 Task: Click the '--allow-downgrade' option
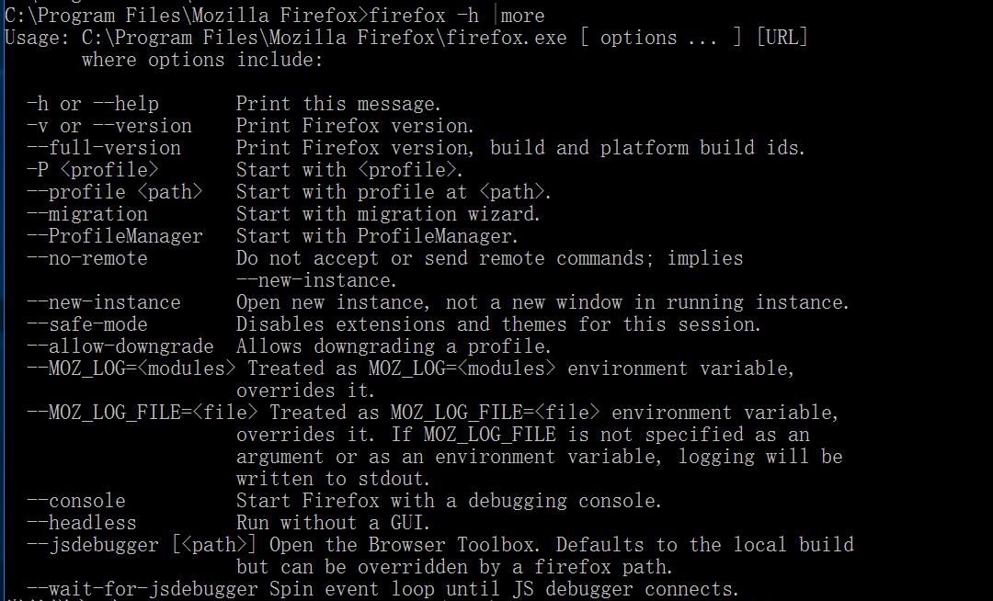[x=120, y=346]
